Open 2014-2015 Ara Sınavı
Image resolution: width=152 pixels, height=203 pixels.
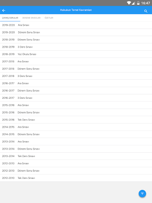[76, 127]
